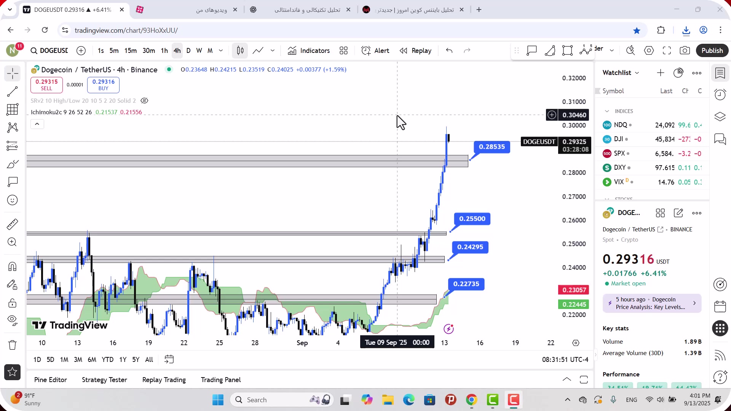
Task: Open the Watchlist more options menu
Action: click(697, 73)
